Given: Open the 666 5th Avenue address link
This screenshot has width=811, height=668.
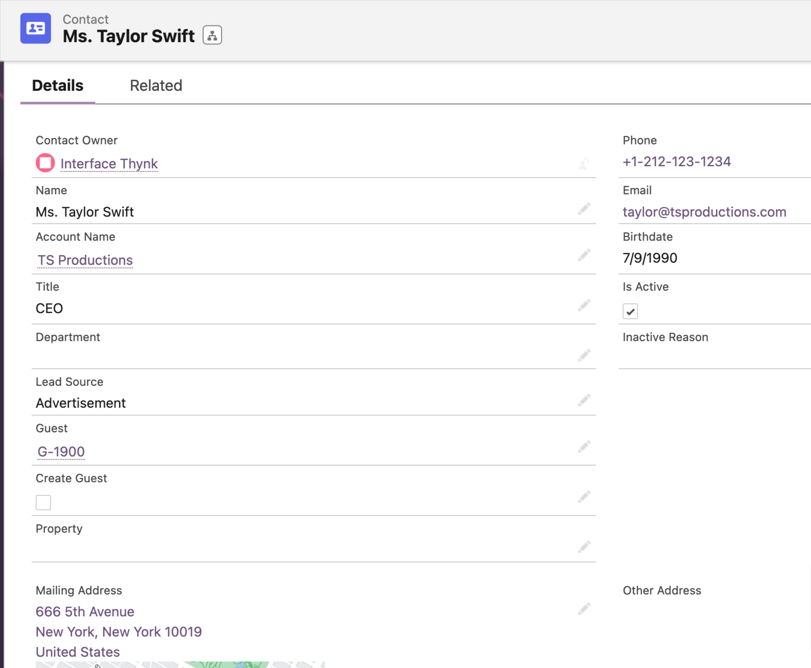Looking at the screenshot, I should (x=85, y=611).
